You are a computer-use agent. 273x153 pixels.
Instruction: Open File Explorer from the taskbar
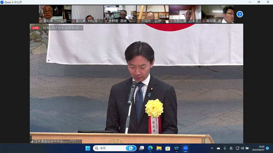coord(159,148)
